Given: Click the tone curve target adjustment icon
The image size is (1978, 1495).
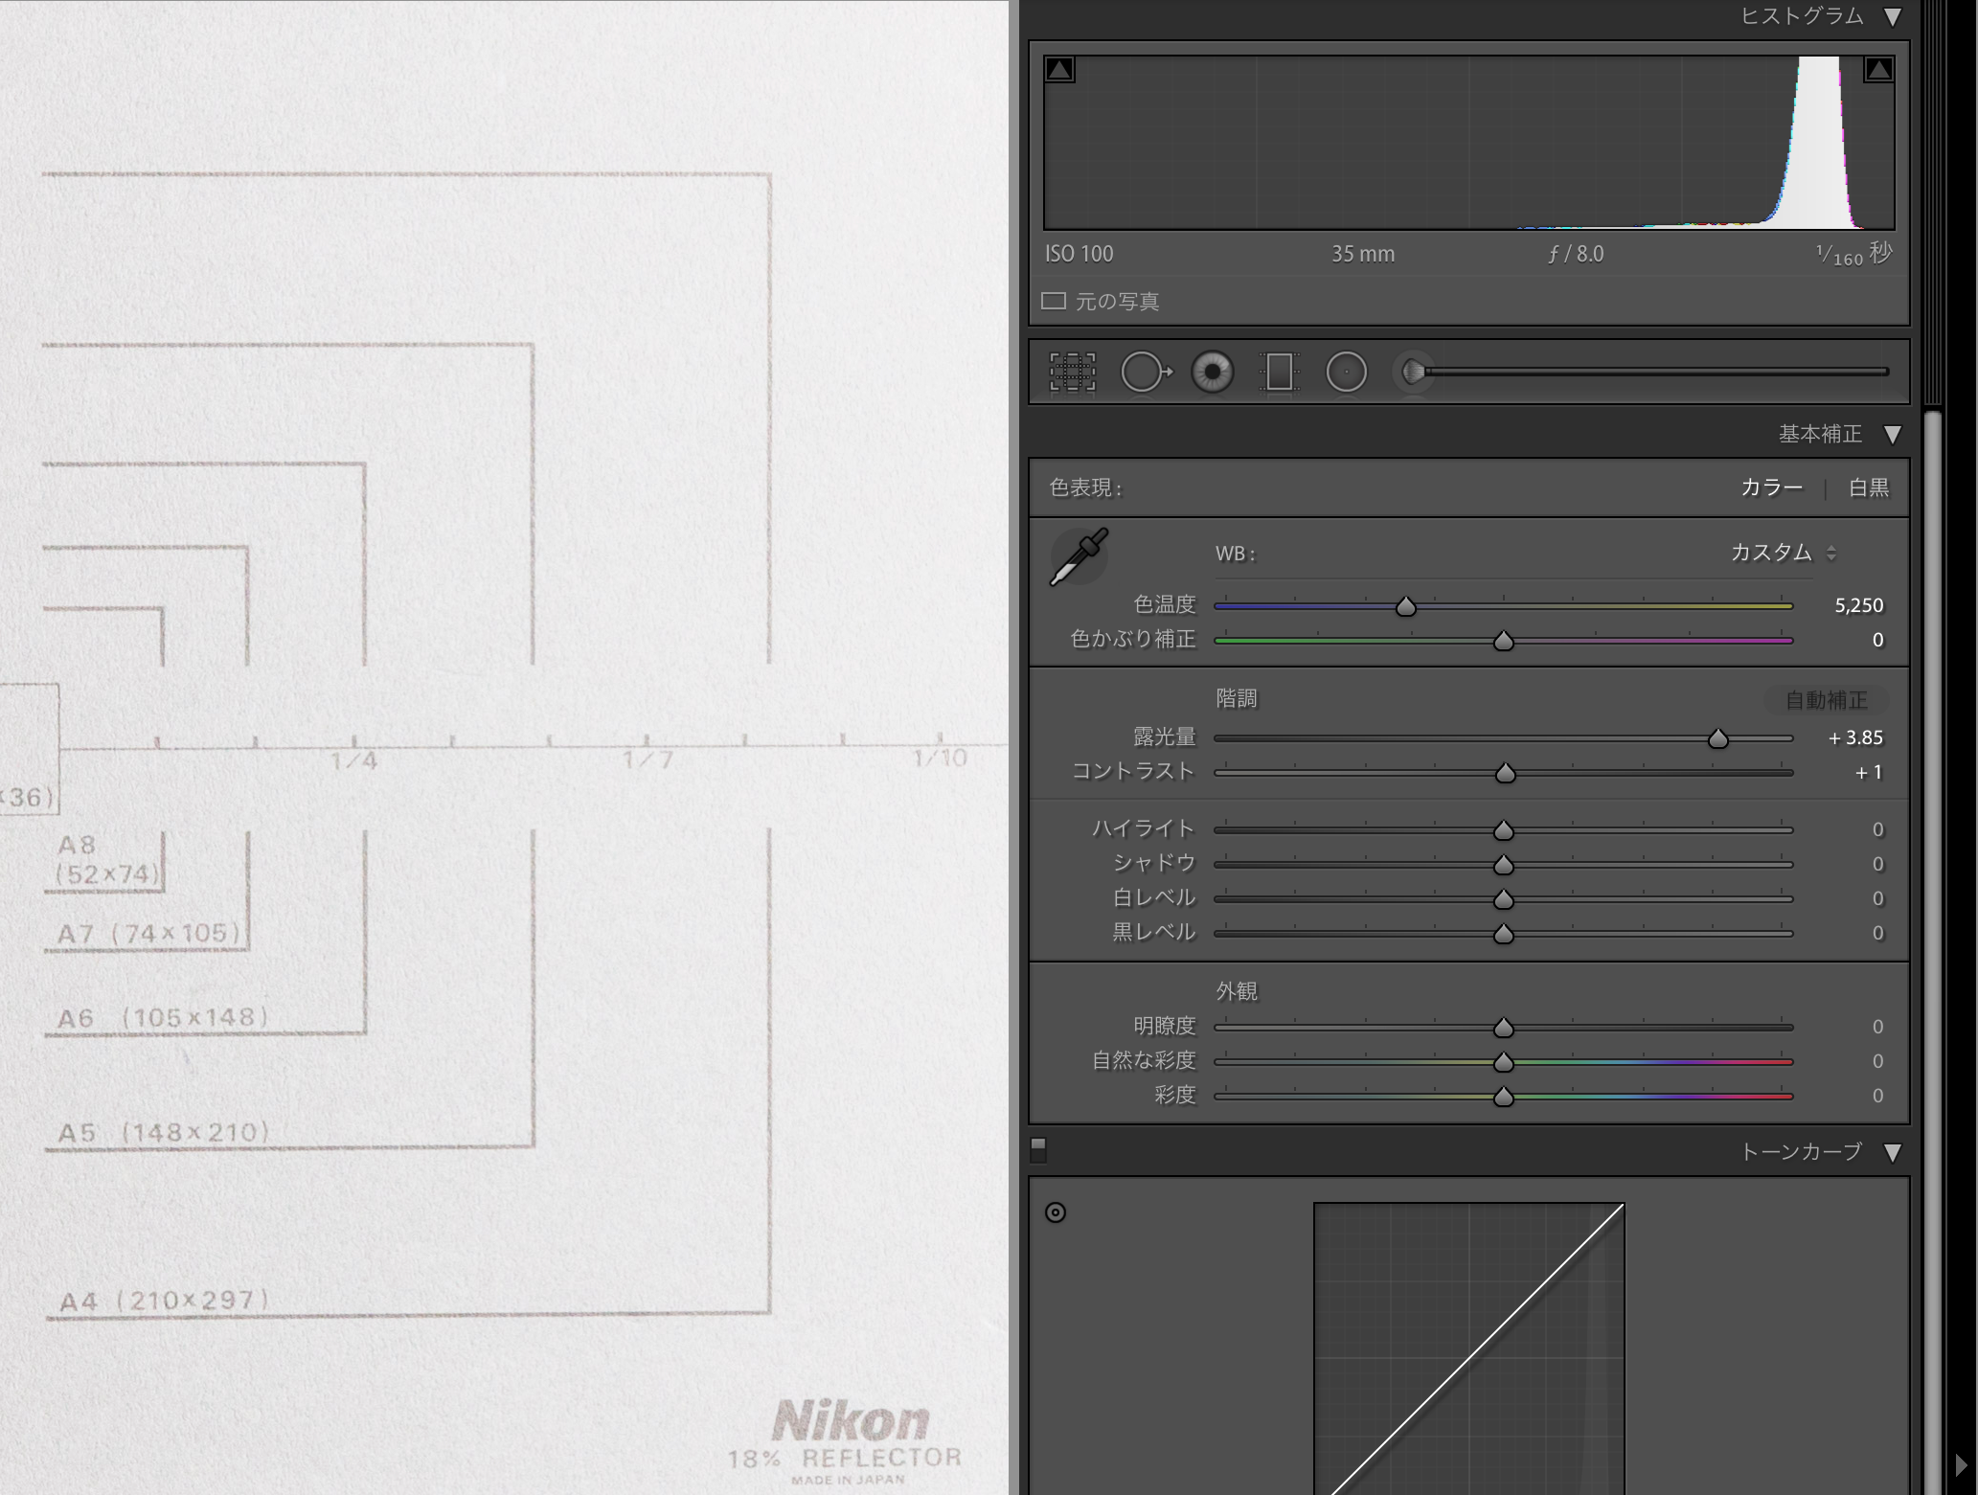Looking at the screenshot, I should pyautogui.click(x=1056, y=1212).
